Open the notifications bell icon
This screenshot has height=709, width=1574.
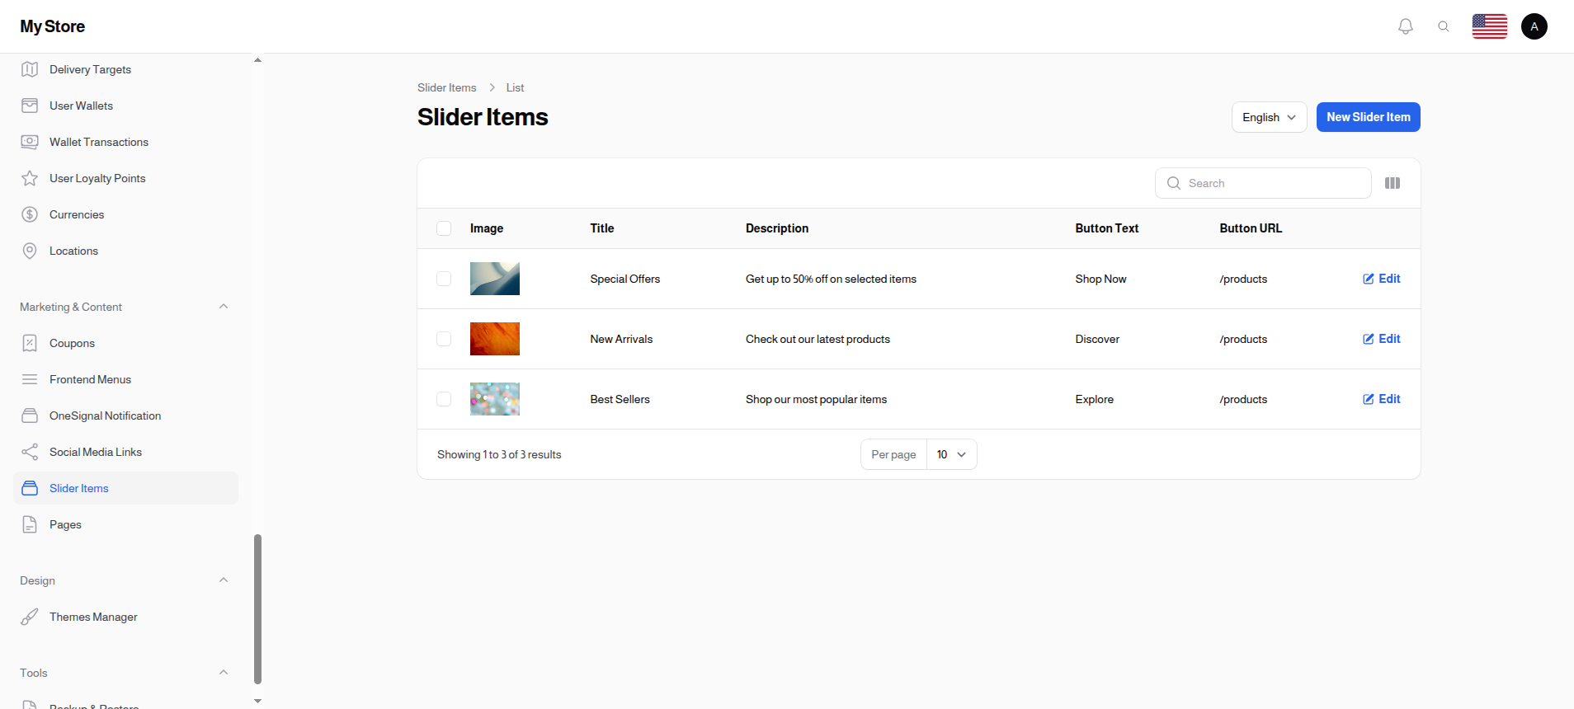1406,26
